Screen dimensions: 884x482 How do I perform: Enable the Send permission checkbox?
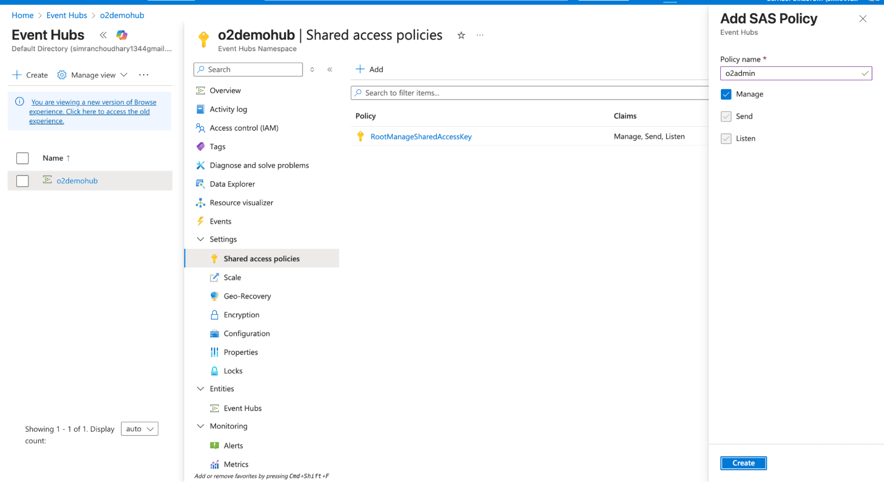[x=726, y=116]
